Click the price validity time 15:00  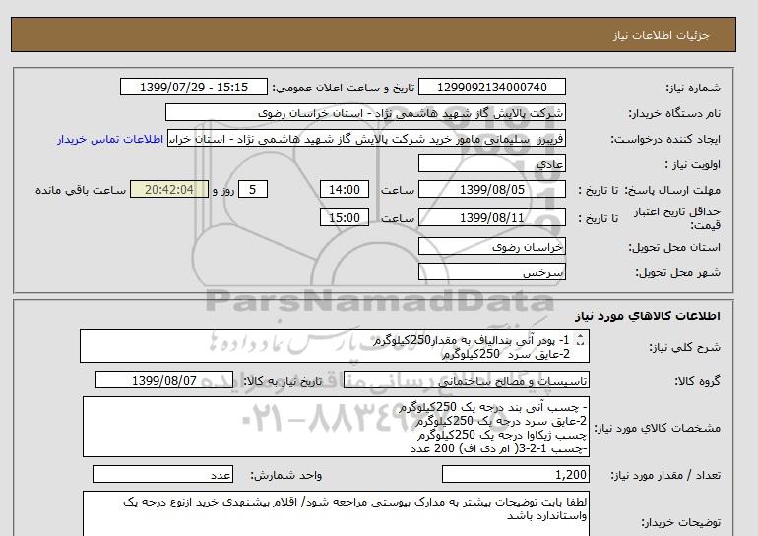[346, 218]
